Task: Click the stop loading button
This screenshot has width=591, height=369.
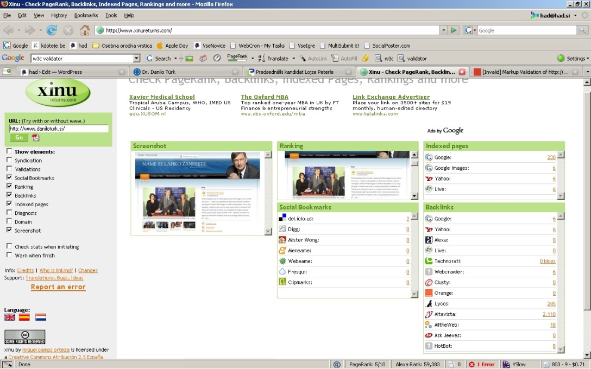Action: click(68, 30)
